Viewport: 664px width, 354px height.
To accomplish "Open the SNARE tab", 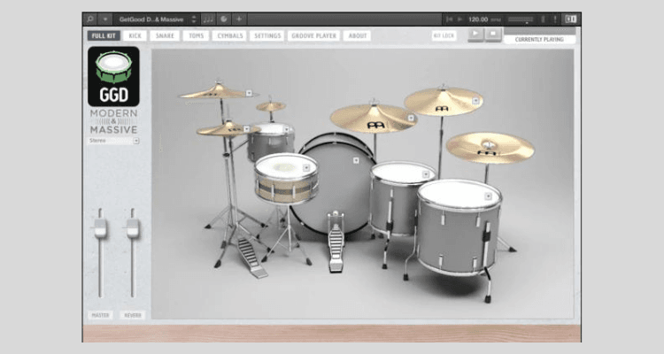I will pos(165,35).
